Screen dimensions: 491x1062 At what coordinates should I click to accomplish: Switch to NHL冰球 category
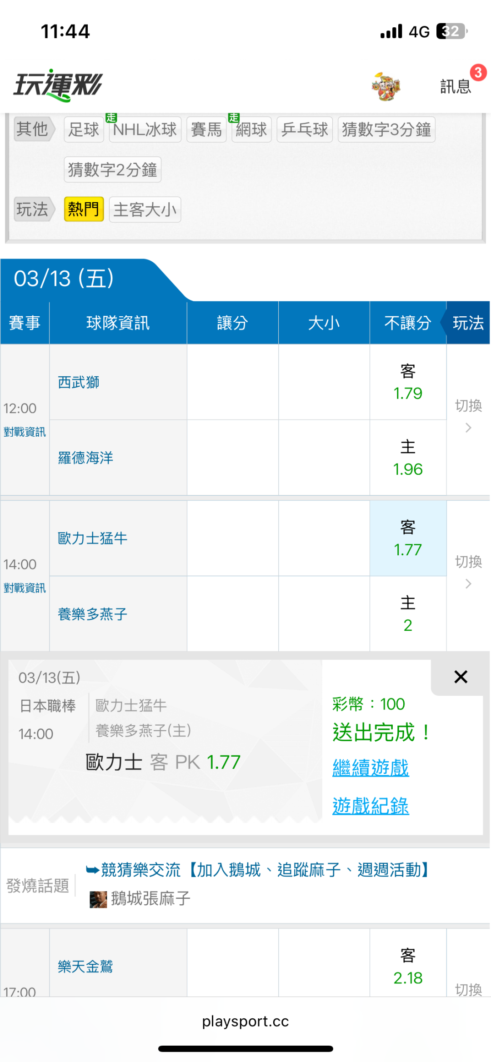(145, 130)
